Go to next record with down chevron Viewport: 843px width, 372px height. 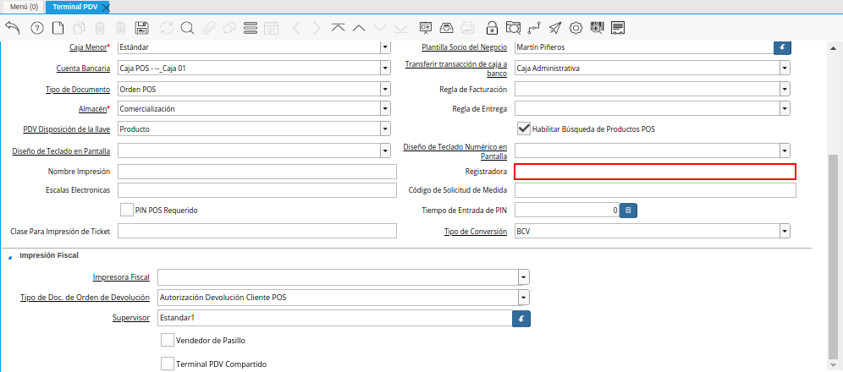(x=379, y=28)
